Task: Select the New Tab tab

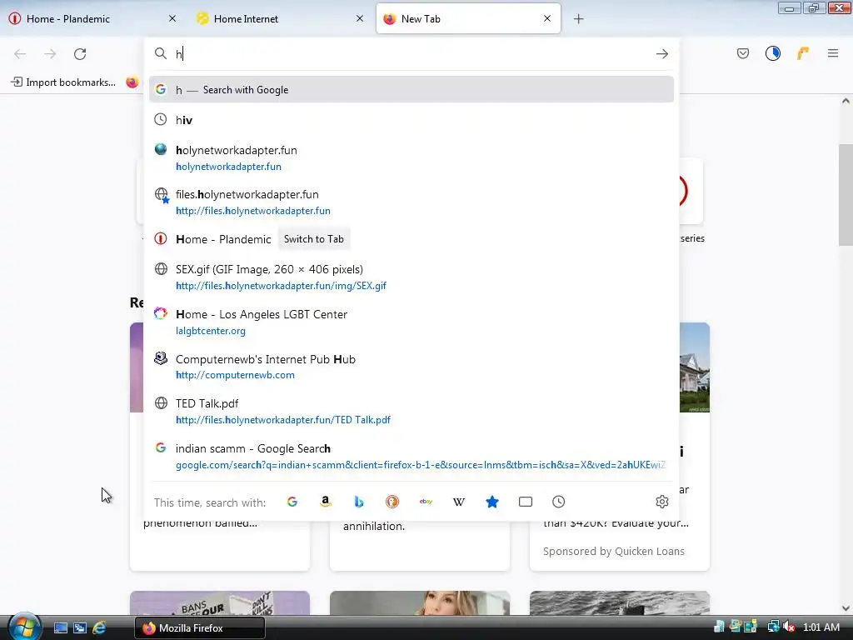Action: [x=468, y=19]
